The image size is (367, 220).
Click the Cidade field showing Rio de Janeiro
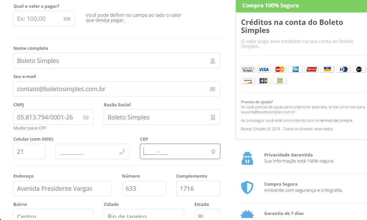144,214
